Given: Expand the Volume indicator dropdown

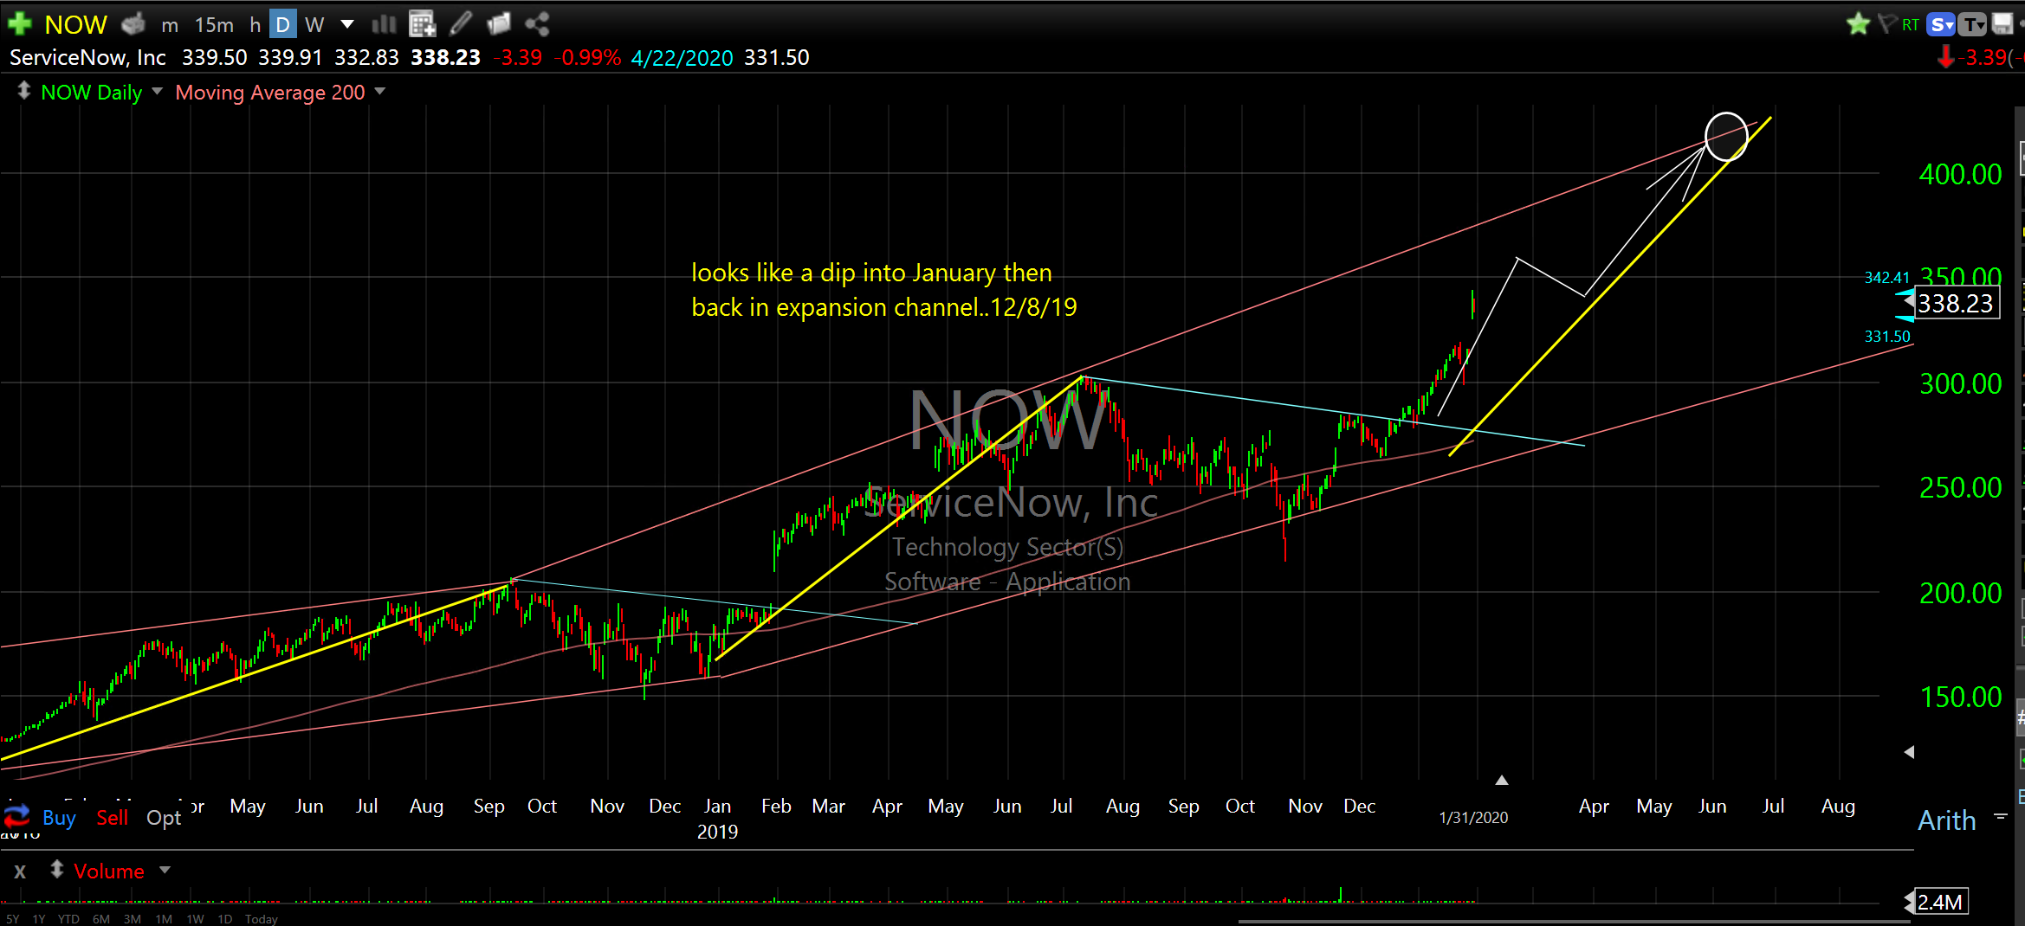Looking at the screenshot, I should coord(165,871).
